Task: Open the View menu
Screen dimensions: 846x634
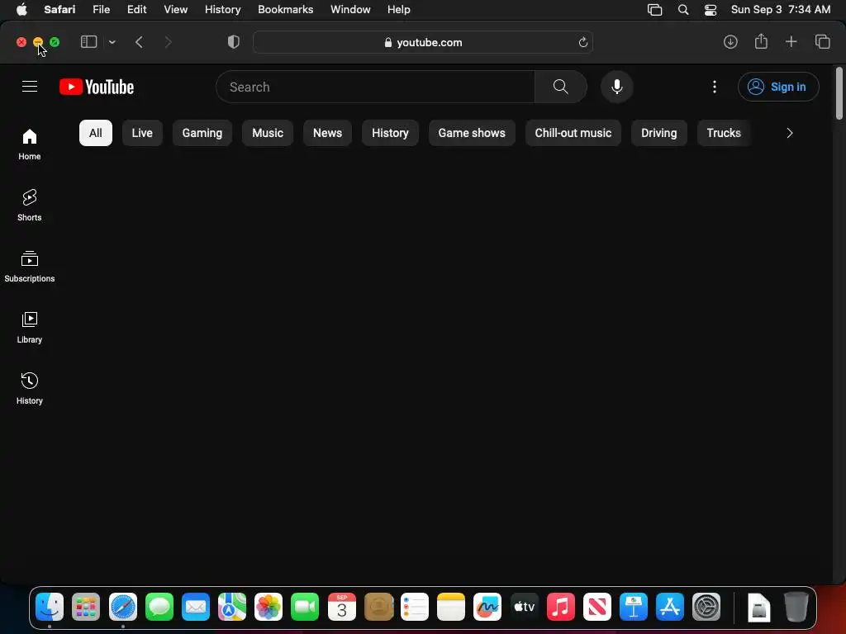Action: coord(175,10)
